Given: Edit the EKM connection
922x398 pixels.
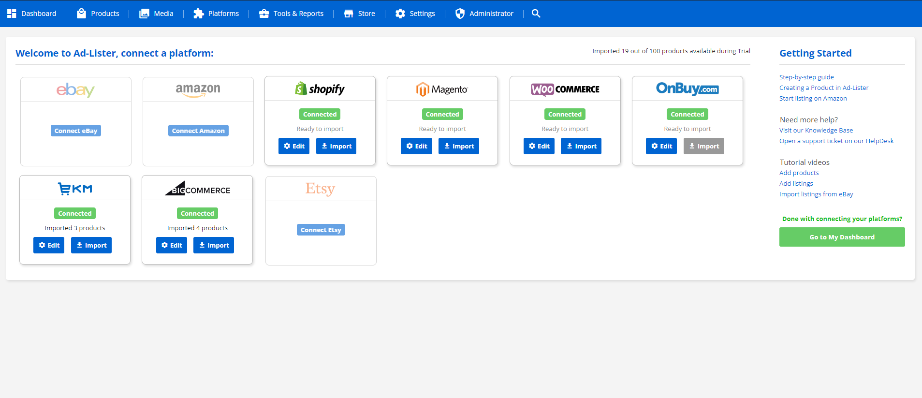Looking at the screenshot, I should (x=49, y=245).
